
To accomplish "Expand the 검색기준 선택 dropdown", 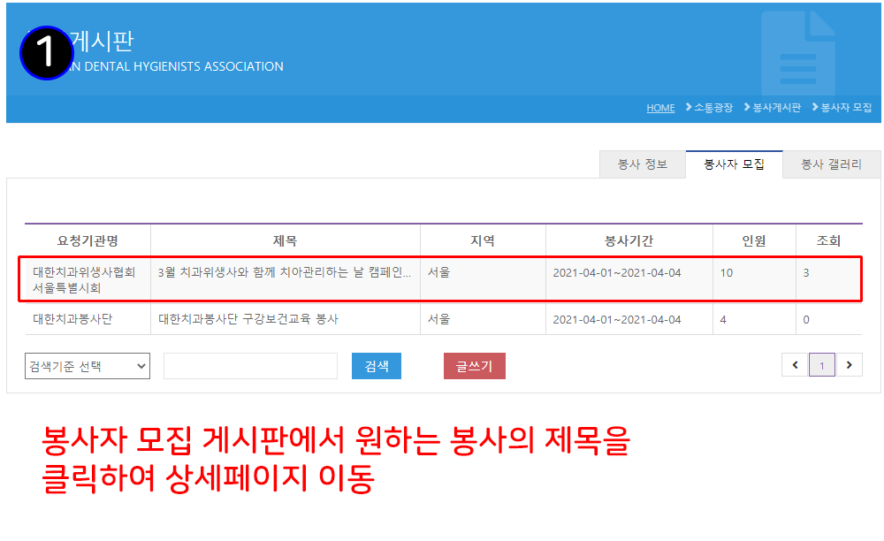I will click(x=88, y=366).
